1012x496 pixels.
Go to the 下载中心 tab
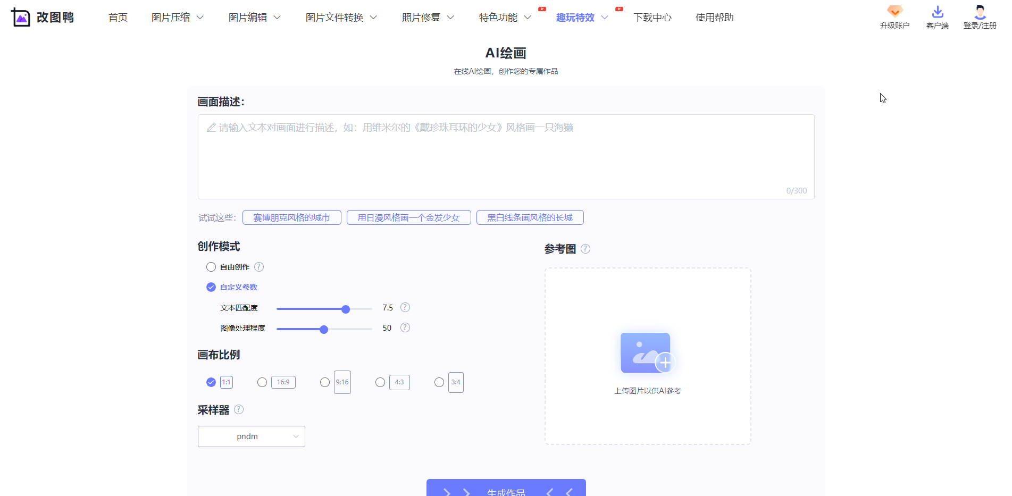tap(653, 17)
